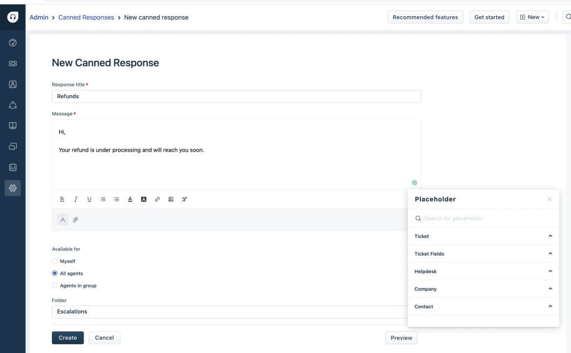Open Tickets from the left sidebar
571x353 pixels.
(13, 64)
